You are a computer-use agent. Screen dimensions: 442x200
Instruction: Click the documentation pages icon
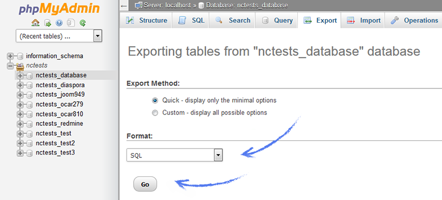[x=71, y=23]
